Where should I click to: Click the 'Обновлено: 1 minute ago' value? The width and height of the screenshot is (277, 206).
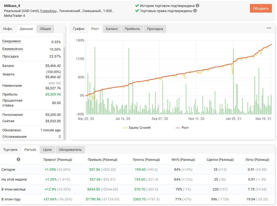point(51,130)
